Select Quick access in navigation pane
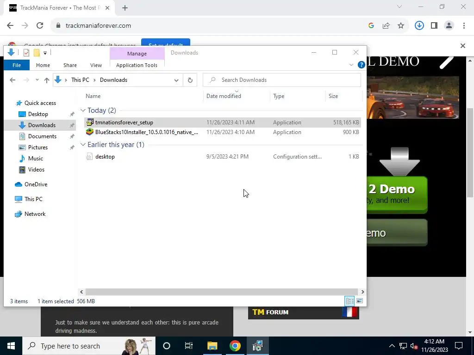Image resolution: width=474 pixels, height=355 pixels. pos(40,103)
